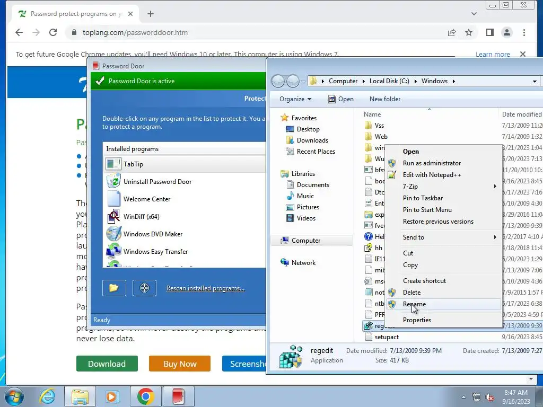The image size is (543, 407).
Task: Choose Delete in the context menu
Action: (x=444, y=293)
